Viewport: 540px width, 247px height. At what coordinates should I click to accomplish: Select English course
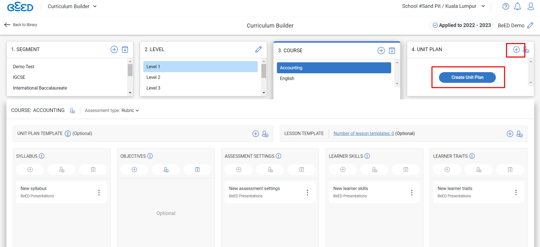(x=334, y=79)
